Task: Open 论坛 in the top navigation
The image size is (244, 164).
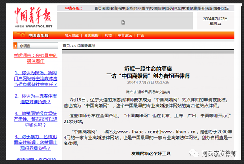Action: (x=225, y=8)
